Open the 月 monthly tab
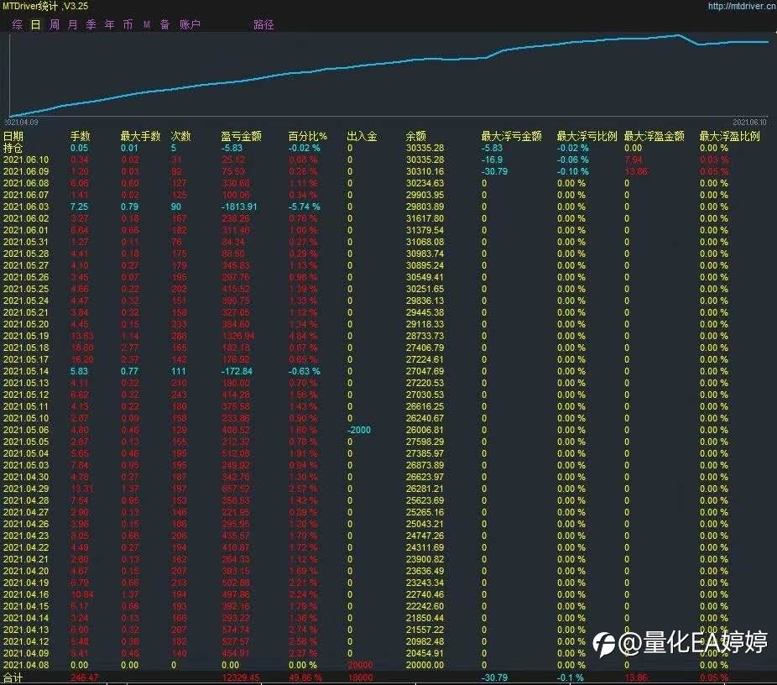Screen dimensions: 777x685 click(x=73, y=25)
